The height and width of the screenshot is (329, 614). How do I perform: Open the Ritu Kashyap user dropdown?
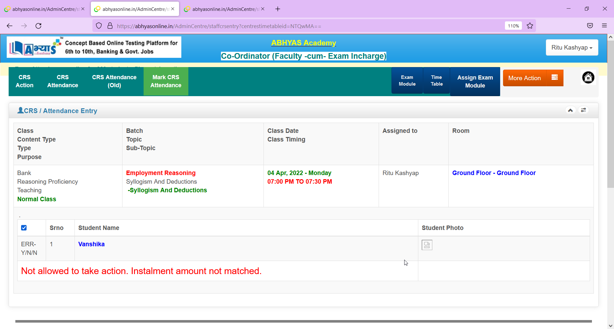pyautogui.click(x=571, y=48)
